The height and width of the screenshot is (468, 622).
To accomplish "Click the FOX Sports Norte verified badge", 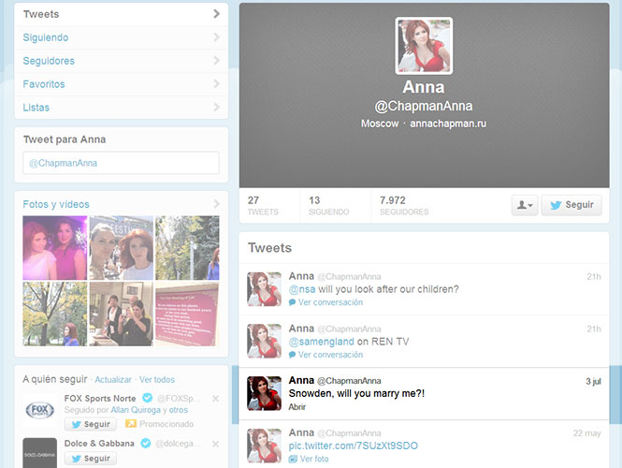I will click(147, 398).
